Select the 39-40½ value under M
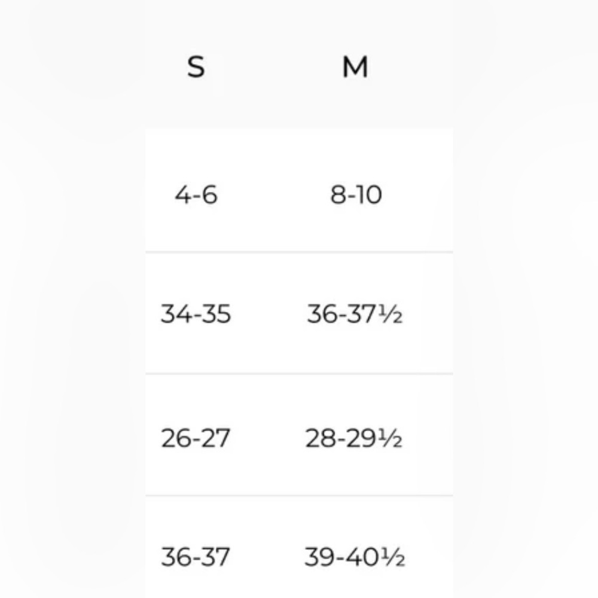Image resolution: width=598 pixels, height=598 pixels. 355,557
